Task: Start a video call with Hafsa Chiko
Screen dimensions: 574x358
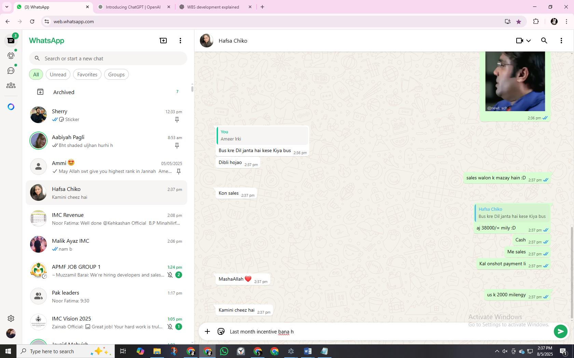Action: point(520,41)
